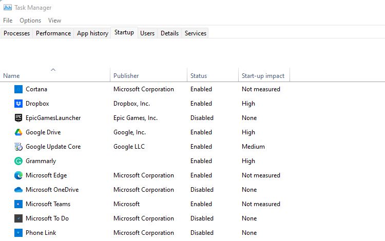The image size is (385, 241).
Task: Open the View menu
Action: [x=54, y=21]
